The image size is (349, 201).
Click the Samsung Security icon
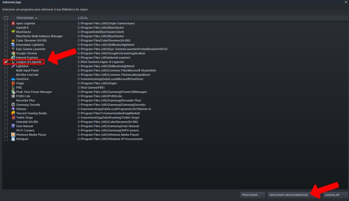coord(13,105)
